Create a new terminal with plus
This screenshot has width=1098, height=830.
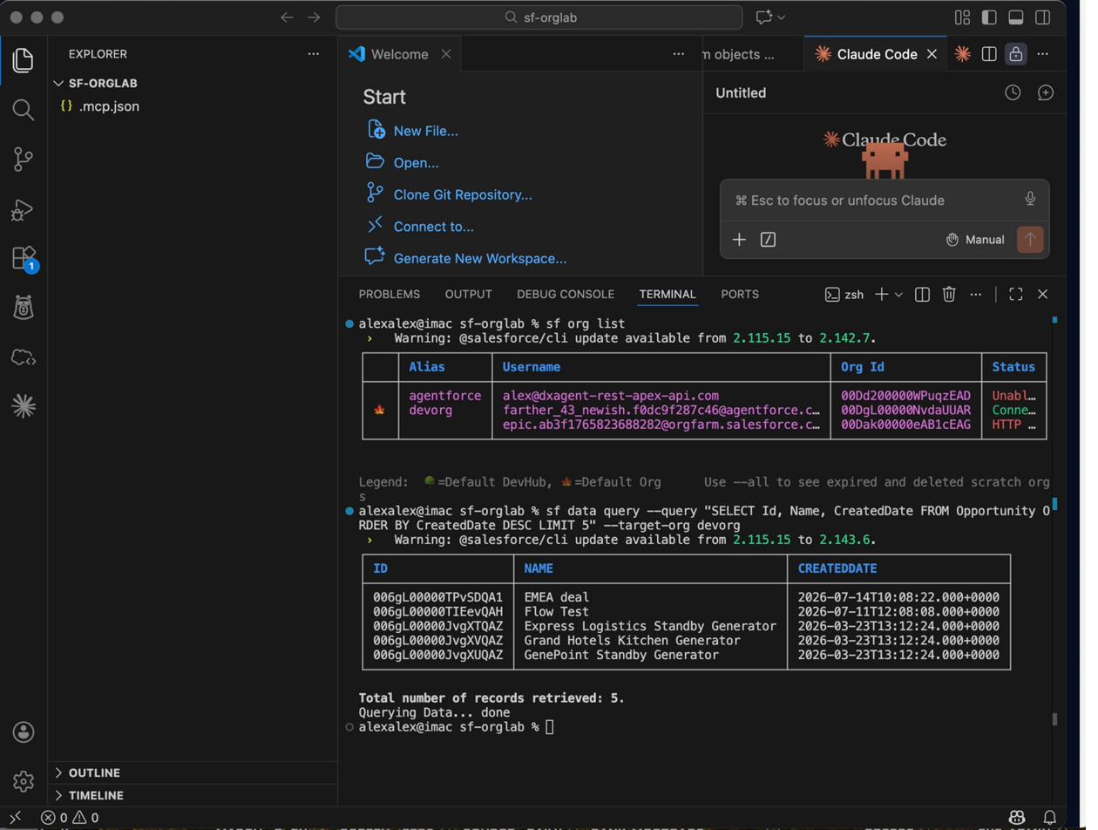881,295
